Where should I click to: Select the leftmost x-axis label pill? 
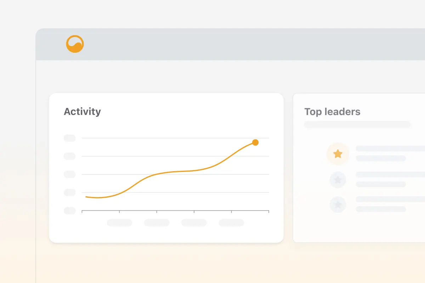pos(119,223)
